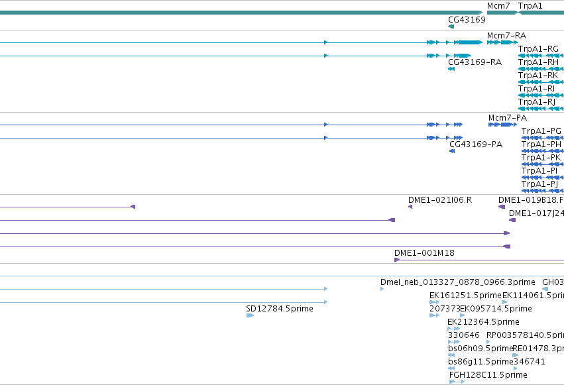The width and height of the screenshot is (564, 385).
Task: Select the DME1-001M18 clone label
Action: [424, 253]
